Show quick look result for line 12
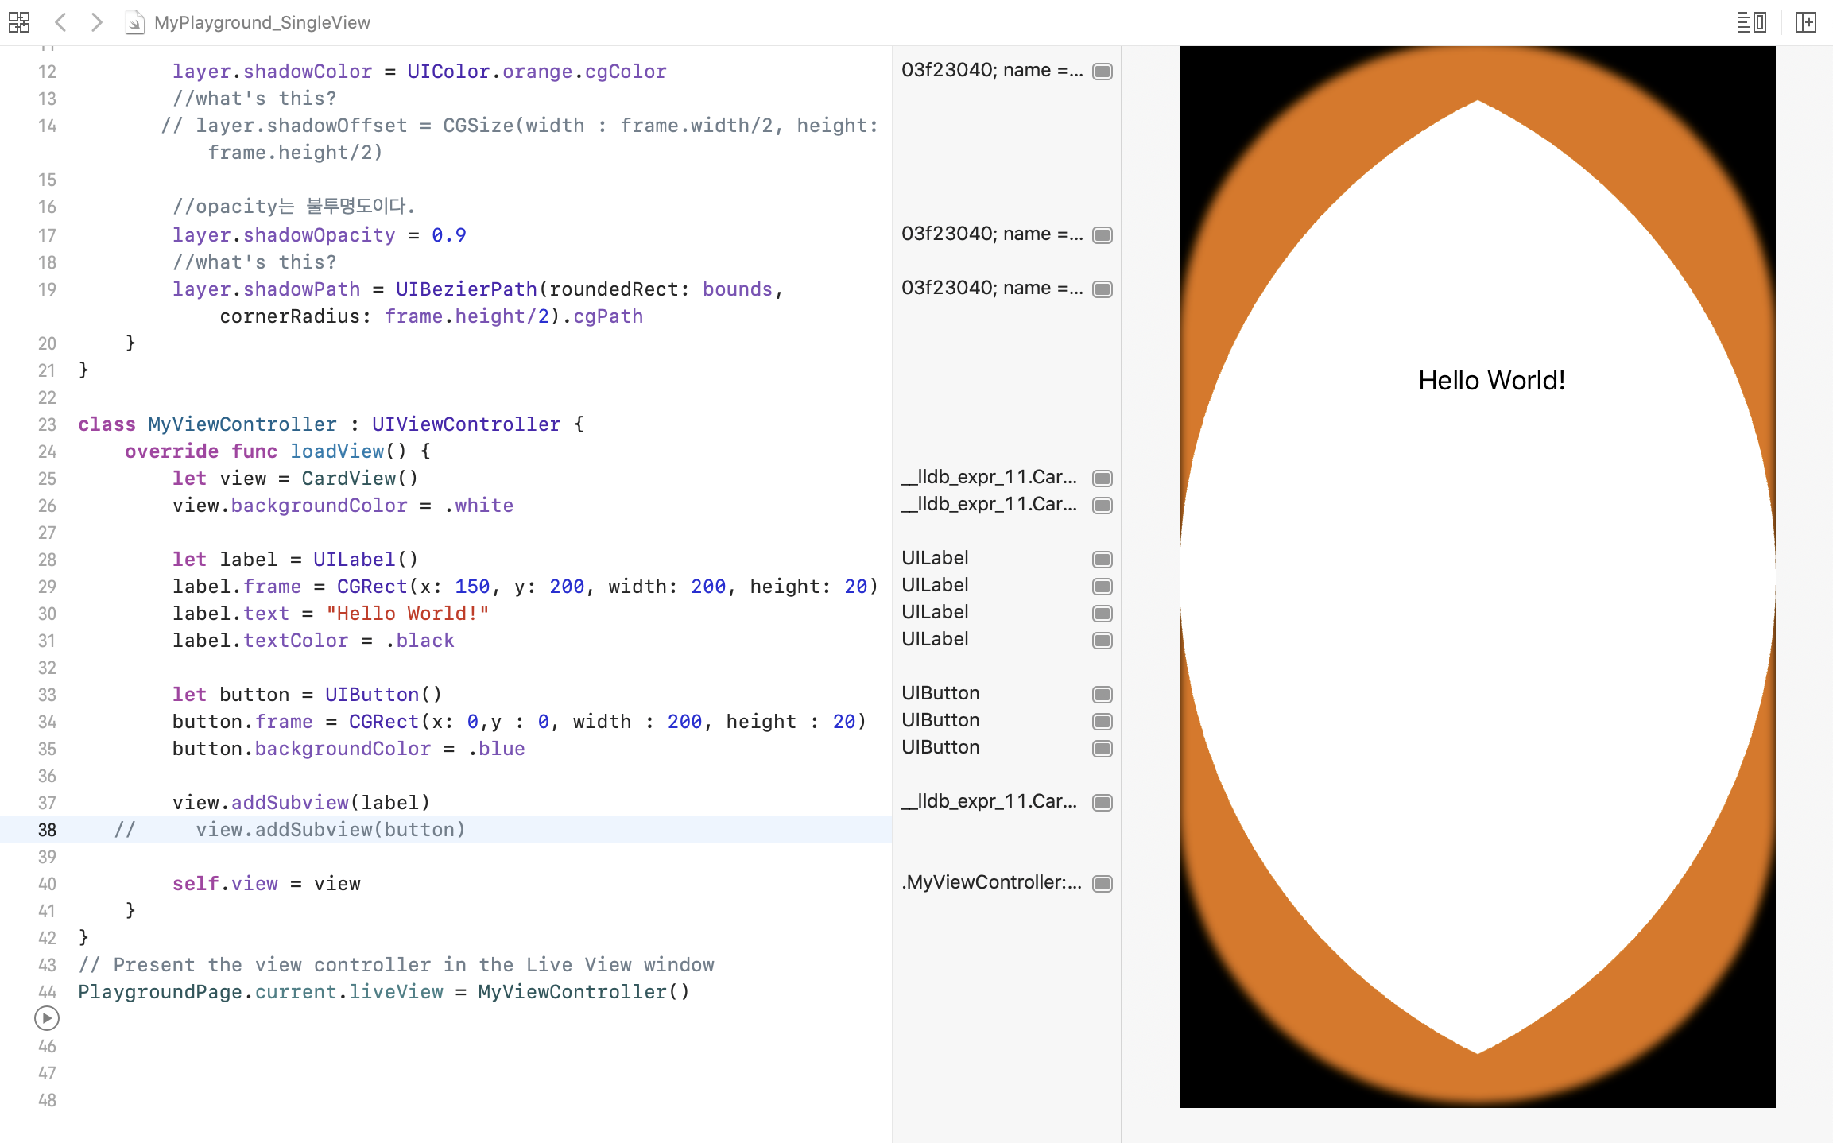This screenshot has width=1833, height=1143. [1102, 72]
